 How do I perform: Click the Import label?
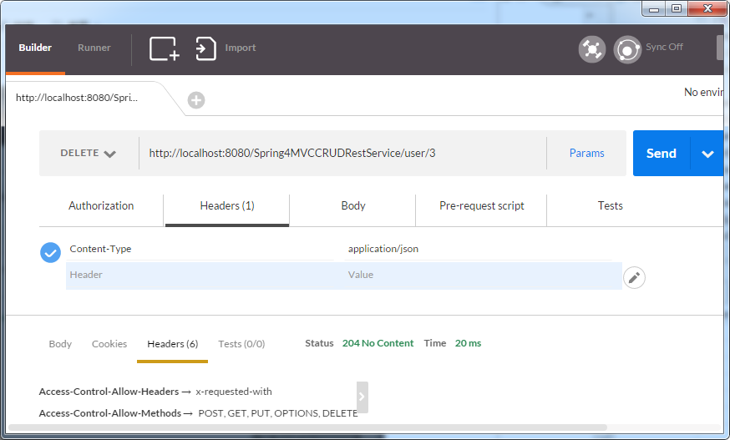point(241,48)
